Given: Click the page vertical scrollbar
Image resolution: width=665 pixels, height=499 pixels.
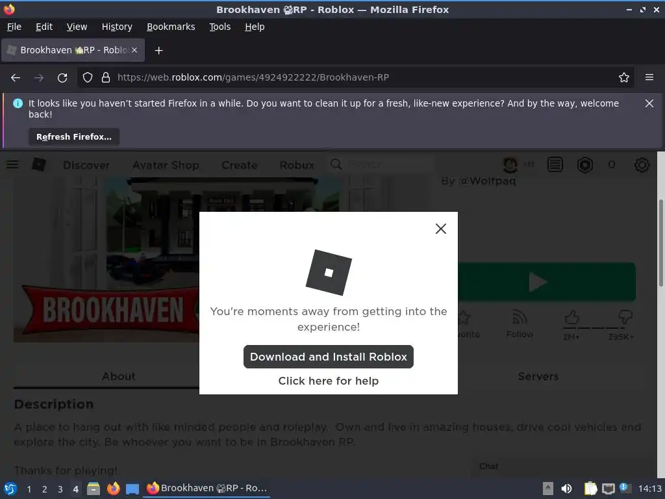Looking at the screenshot, I should click(x=660, y=243).
